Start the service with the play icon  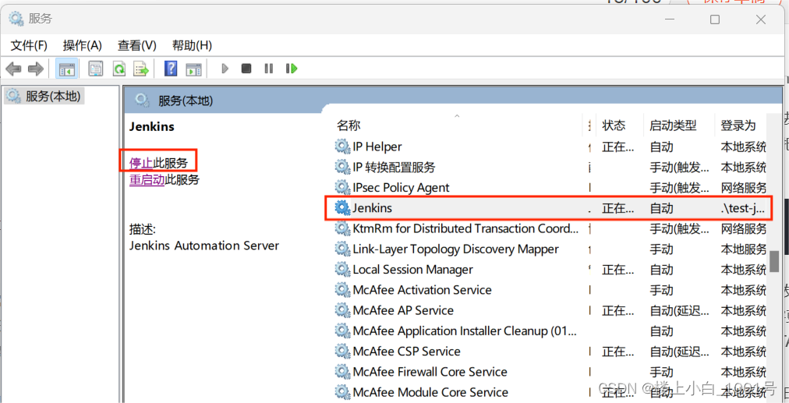225,69
